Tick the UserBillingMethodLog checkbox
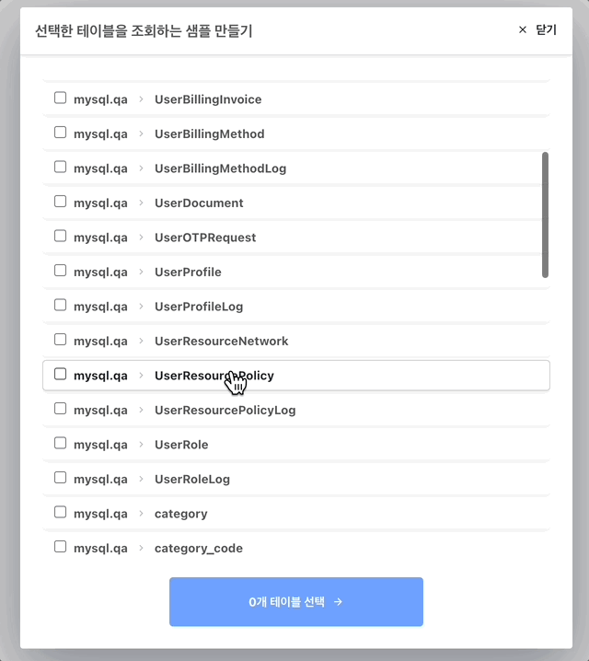 tap(60, 167)
